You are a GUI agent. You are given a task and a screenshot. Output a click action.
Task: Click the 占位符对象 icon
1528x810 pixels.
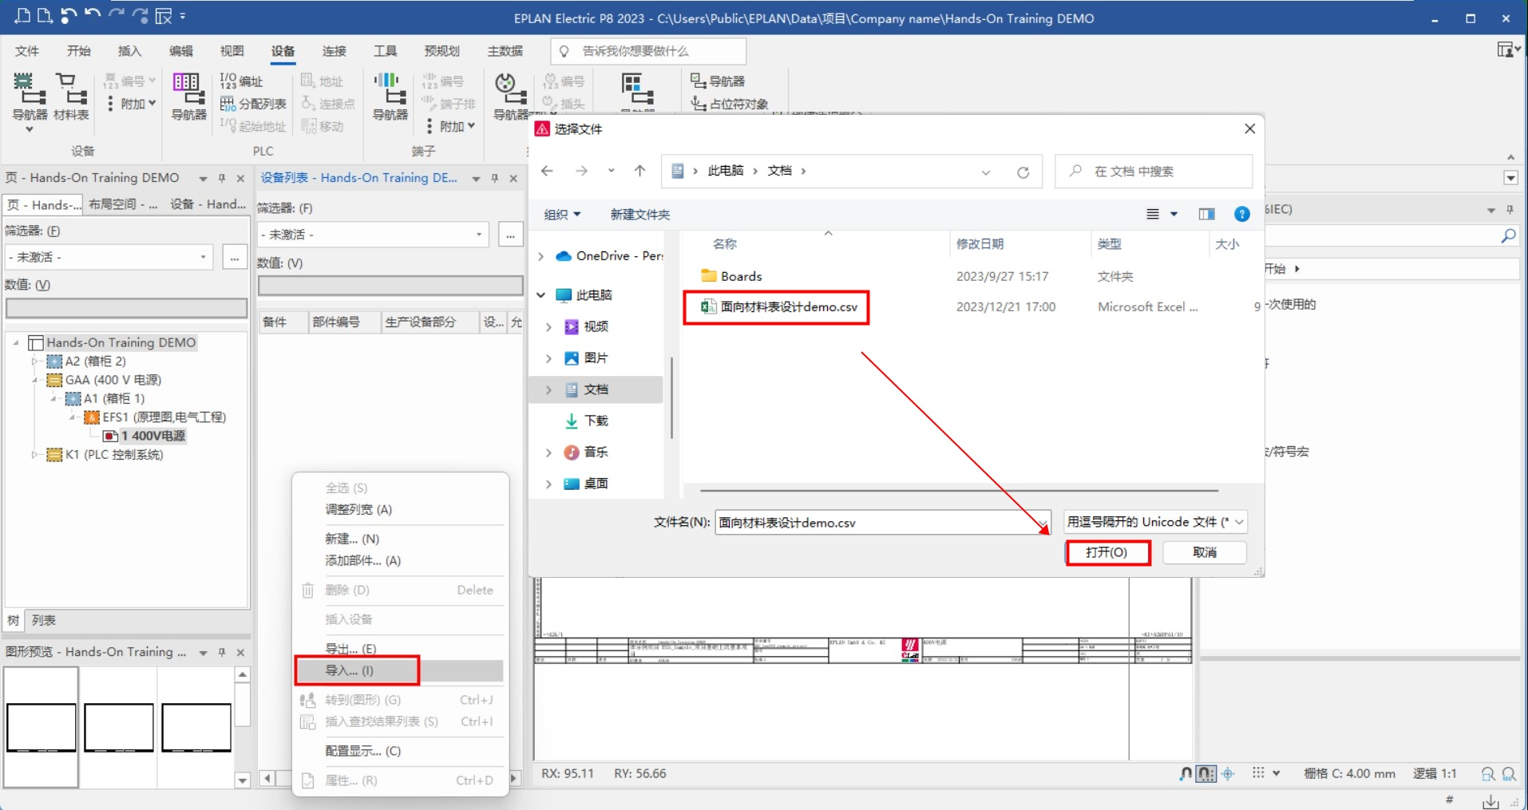point(730,104)
